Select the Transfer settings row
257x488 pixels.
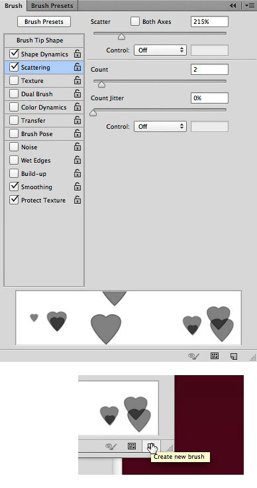(x=44, y=120)
